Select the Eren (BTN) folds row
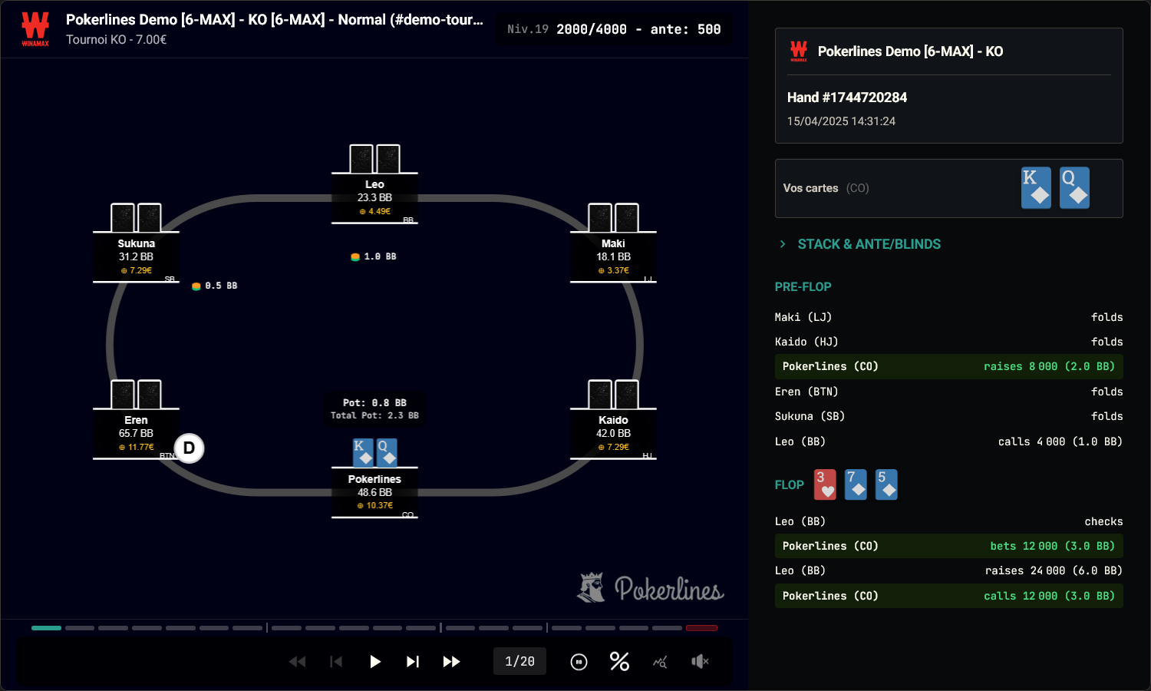Image resolution: width=1151 pixels, height=691 pixels. click(949, 392)
